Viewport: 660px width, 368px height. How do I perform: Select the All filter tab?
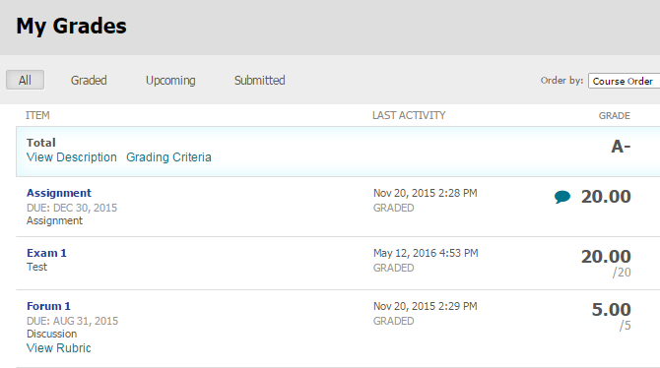pyautogui.click(x=25, y=80)
